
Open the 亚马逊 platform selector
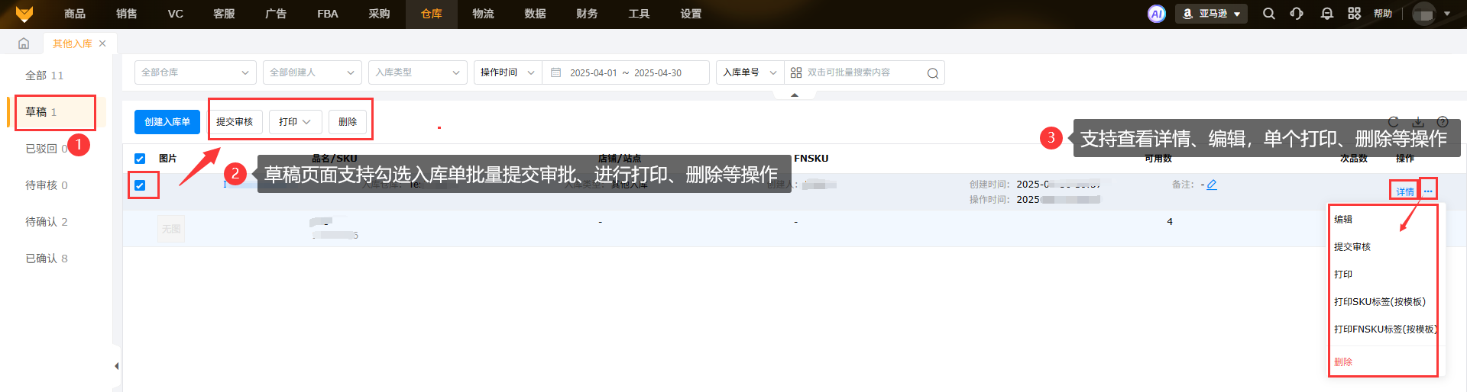click(1211, 14)
